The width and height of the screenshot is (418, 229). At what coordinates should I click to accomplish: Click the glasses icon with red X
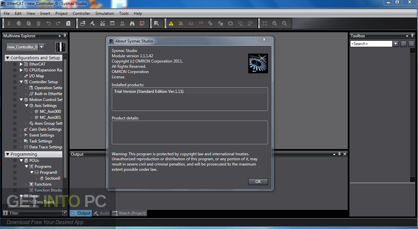pos(201,23)
